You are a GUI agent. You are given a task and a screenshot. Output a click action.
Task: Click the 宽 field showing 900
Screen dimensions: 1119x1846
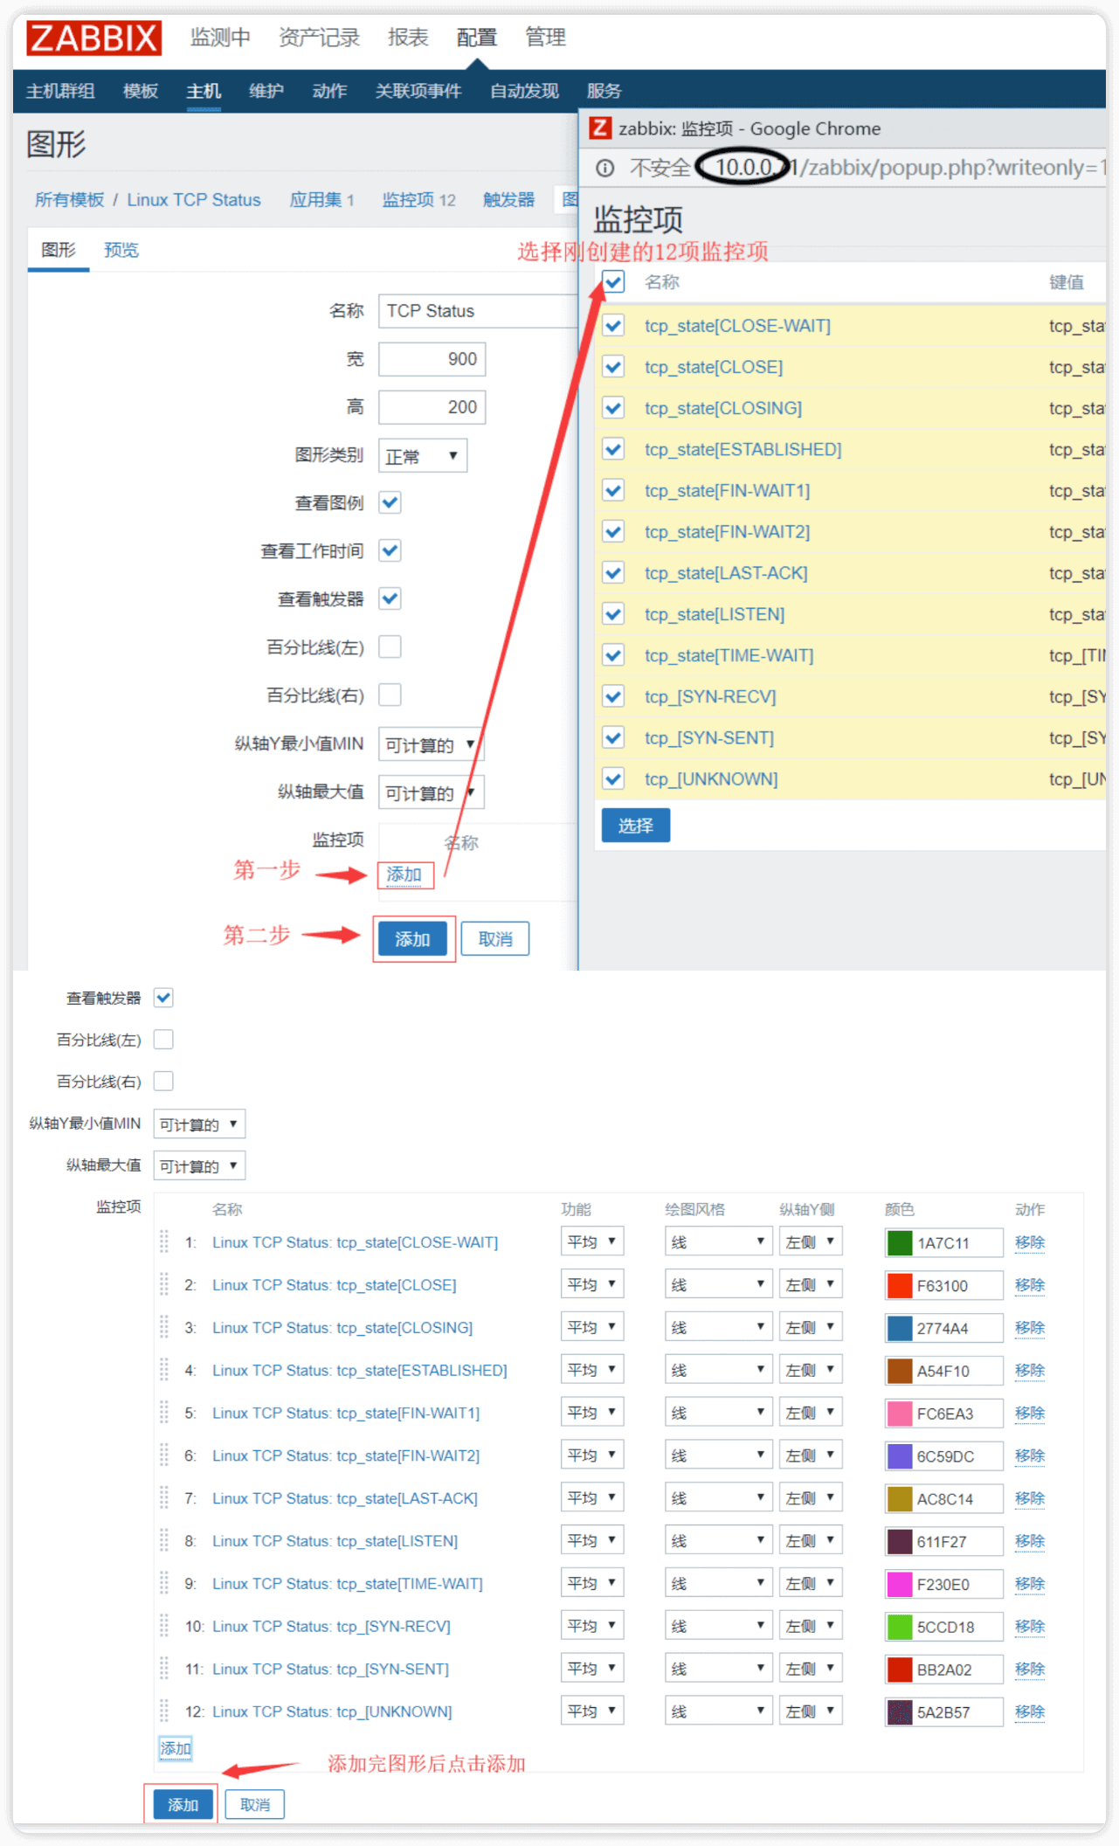point(432,359)
